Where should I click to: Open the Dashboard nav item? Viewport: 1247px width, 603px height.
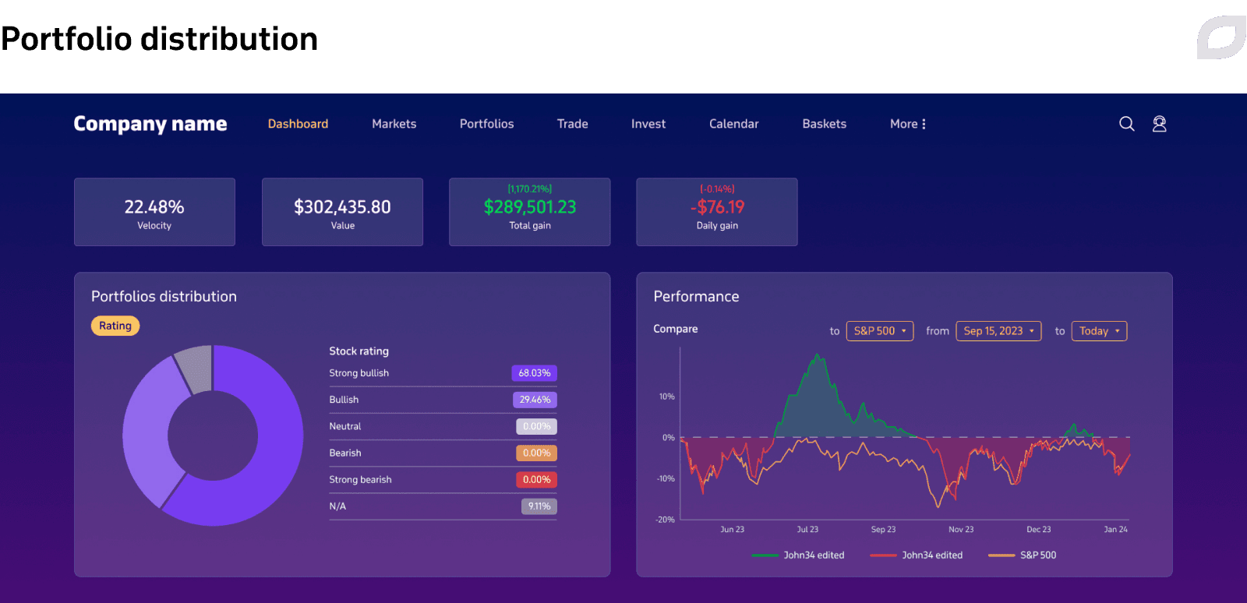[x=298, y=124]
